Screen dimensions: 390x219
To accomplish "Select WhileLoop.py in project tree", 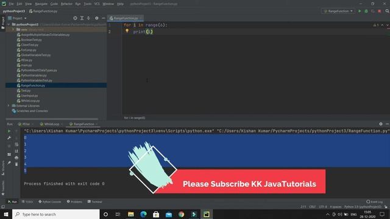I will [x=30, y=101].
